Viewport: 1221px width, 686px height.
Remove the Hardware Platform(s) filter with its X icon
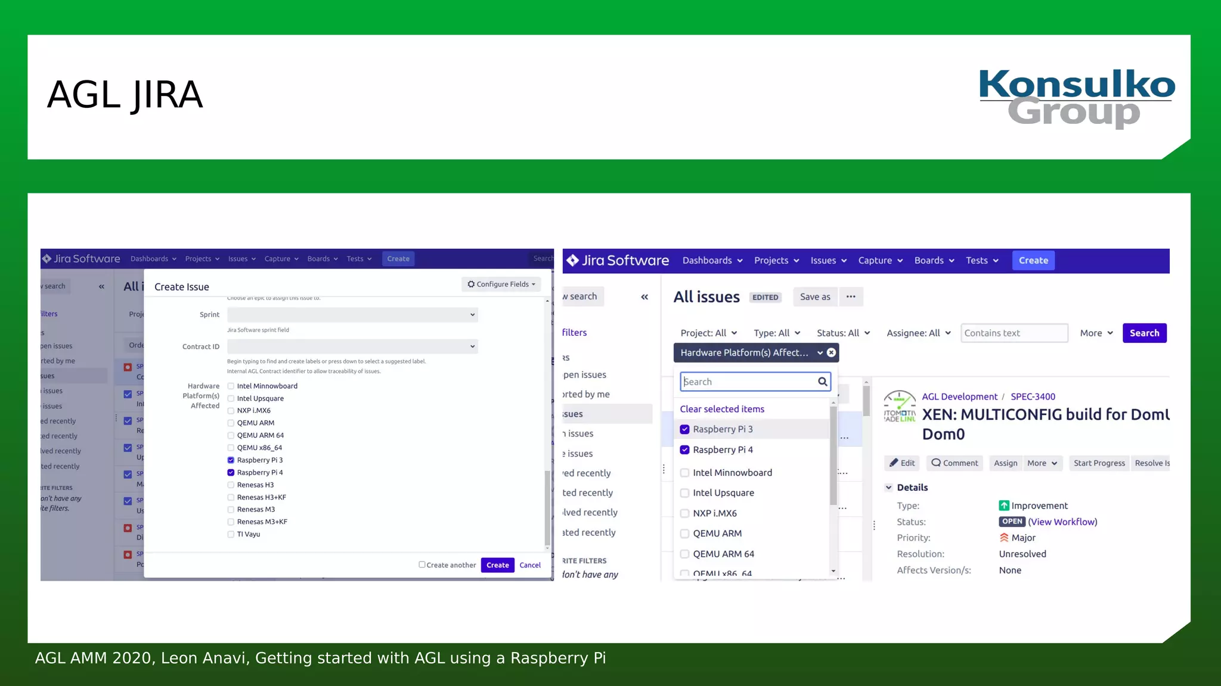pos(831,353)
